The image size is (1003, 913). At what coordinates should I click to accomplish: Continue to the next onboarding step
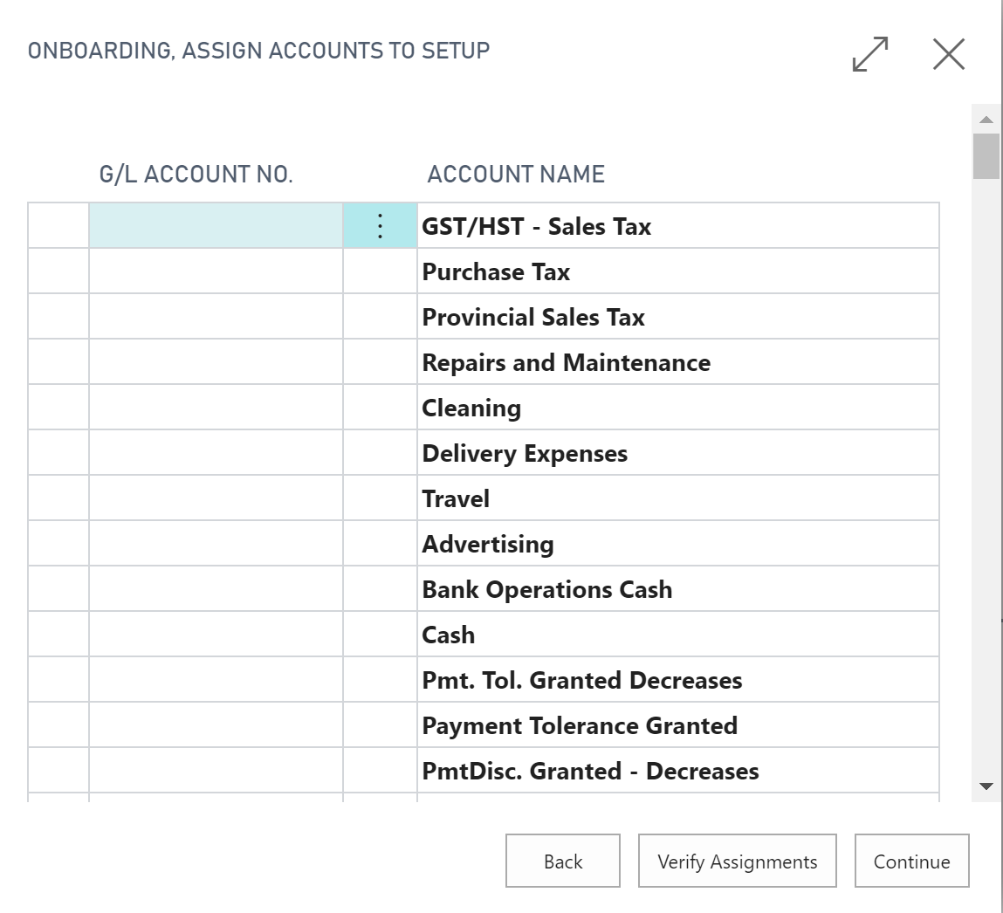click(911, 862)
